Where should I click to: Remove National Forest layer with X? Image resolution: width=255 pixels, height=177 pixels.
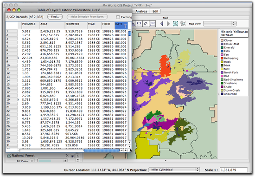(x=67, y=156)
